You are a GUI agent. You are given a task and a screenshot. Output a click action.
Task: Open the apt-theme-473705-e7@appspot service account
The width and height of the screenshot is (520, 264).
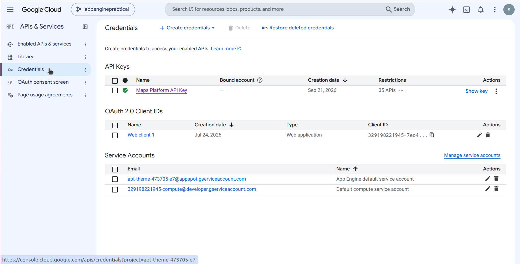(x=187, y=179)
